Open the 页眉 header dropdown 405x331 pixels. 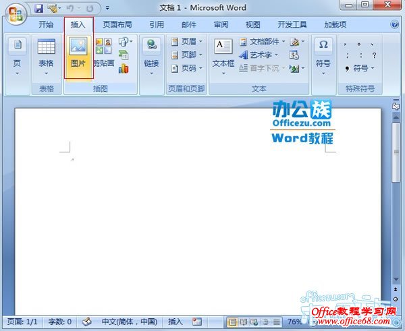(187, 42)
